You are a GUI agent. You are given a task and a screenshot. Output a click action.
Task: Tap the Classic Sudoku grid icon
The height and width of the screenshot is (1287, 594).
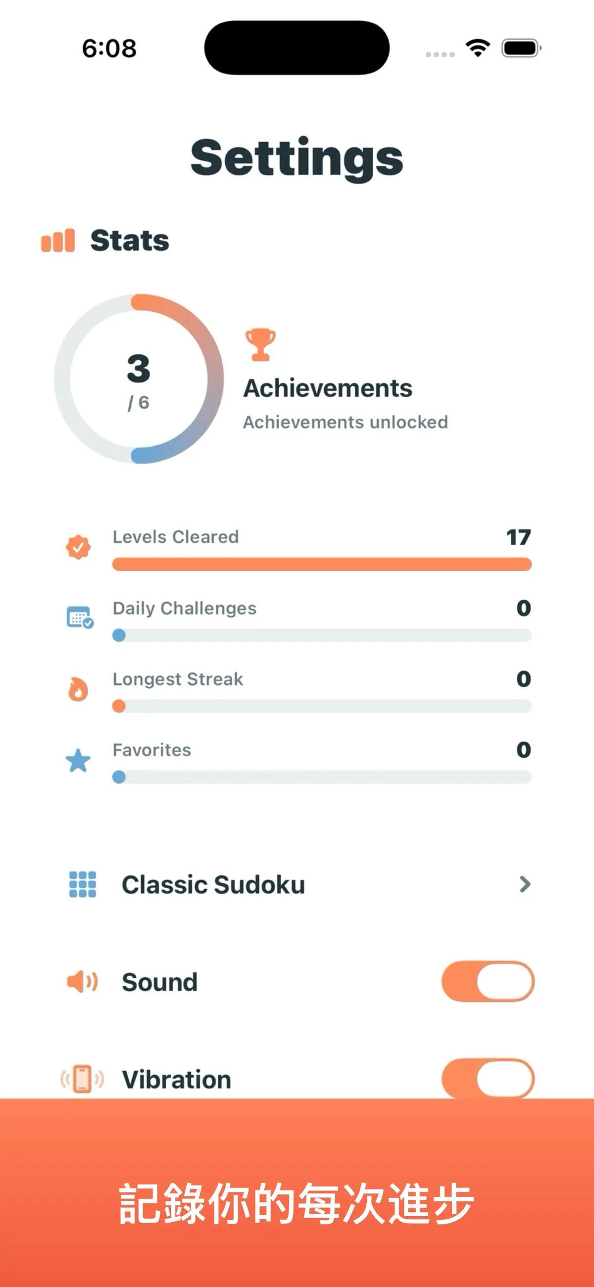click(83, 884)
